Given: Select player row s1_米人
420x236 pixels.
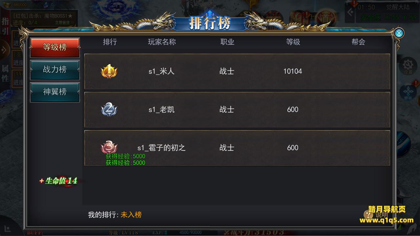Looking at the screenshot, I should pyautogui.click(x=237, y=71).
